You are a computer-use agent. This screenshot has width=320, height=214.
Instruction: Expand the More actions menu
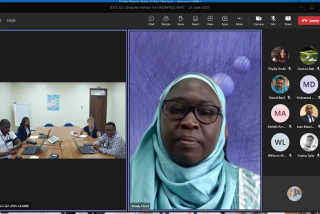(x=239, y=21)
